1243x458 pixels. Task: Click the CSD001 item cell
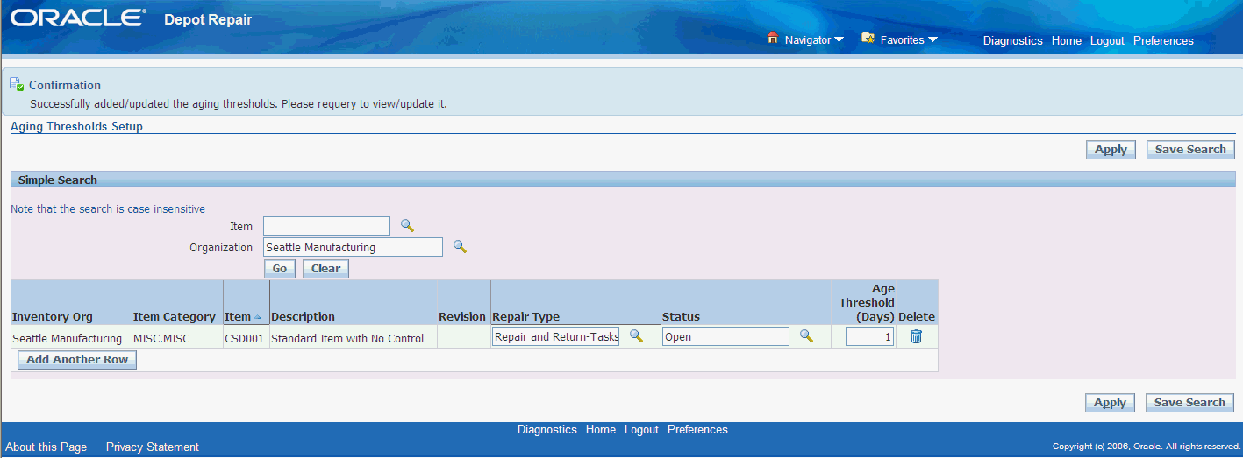coord(244,338)
